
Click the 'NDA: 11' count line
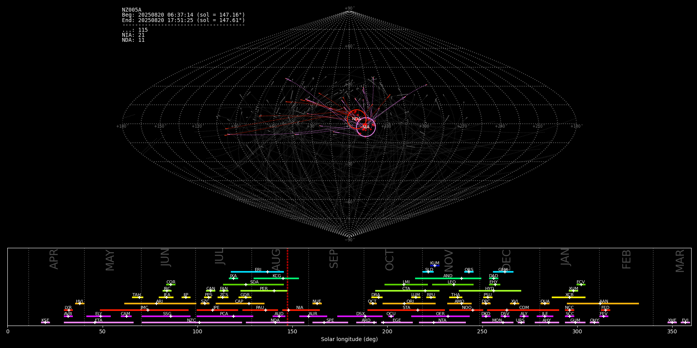pos(133,40)
